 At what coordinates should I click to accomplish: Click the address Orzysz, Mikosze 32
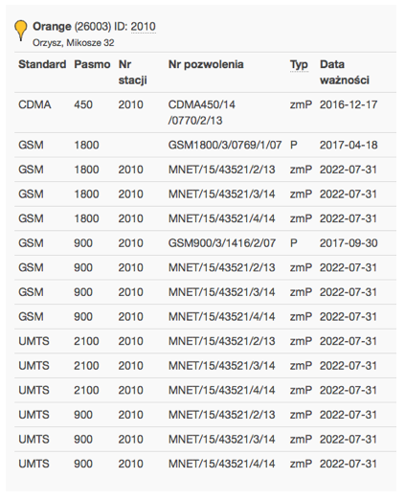[x=73, y=43]
